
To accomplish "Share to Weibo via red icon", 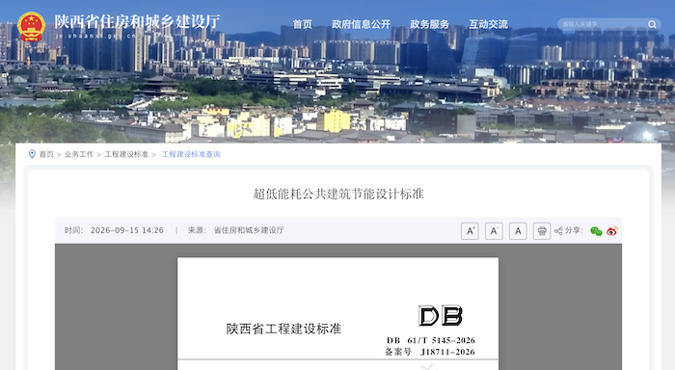I will click(612, 231).
